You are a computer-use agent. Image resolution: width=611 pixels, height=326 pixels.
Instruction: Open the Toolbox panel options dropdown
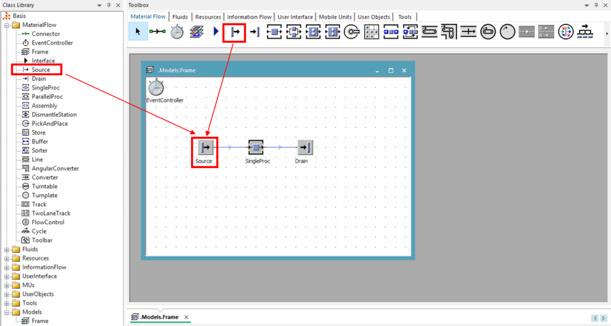[587, 5]
